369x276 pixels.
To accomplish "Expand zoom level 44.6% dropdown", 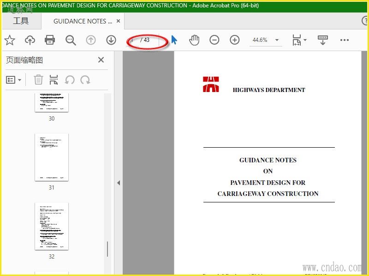I will pos(277,40).
